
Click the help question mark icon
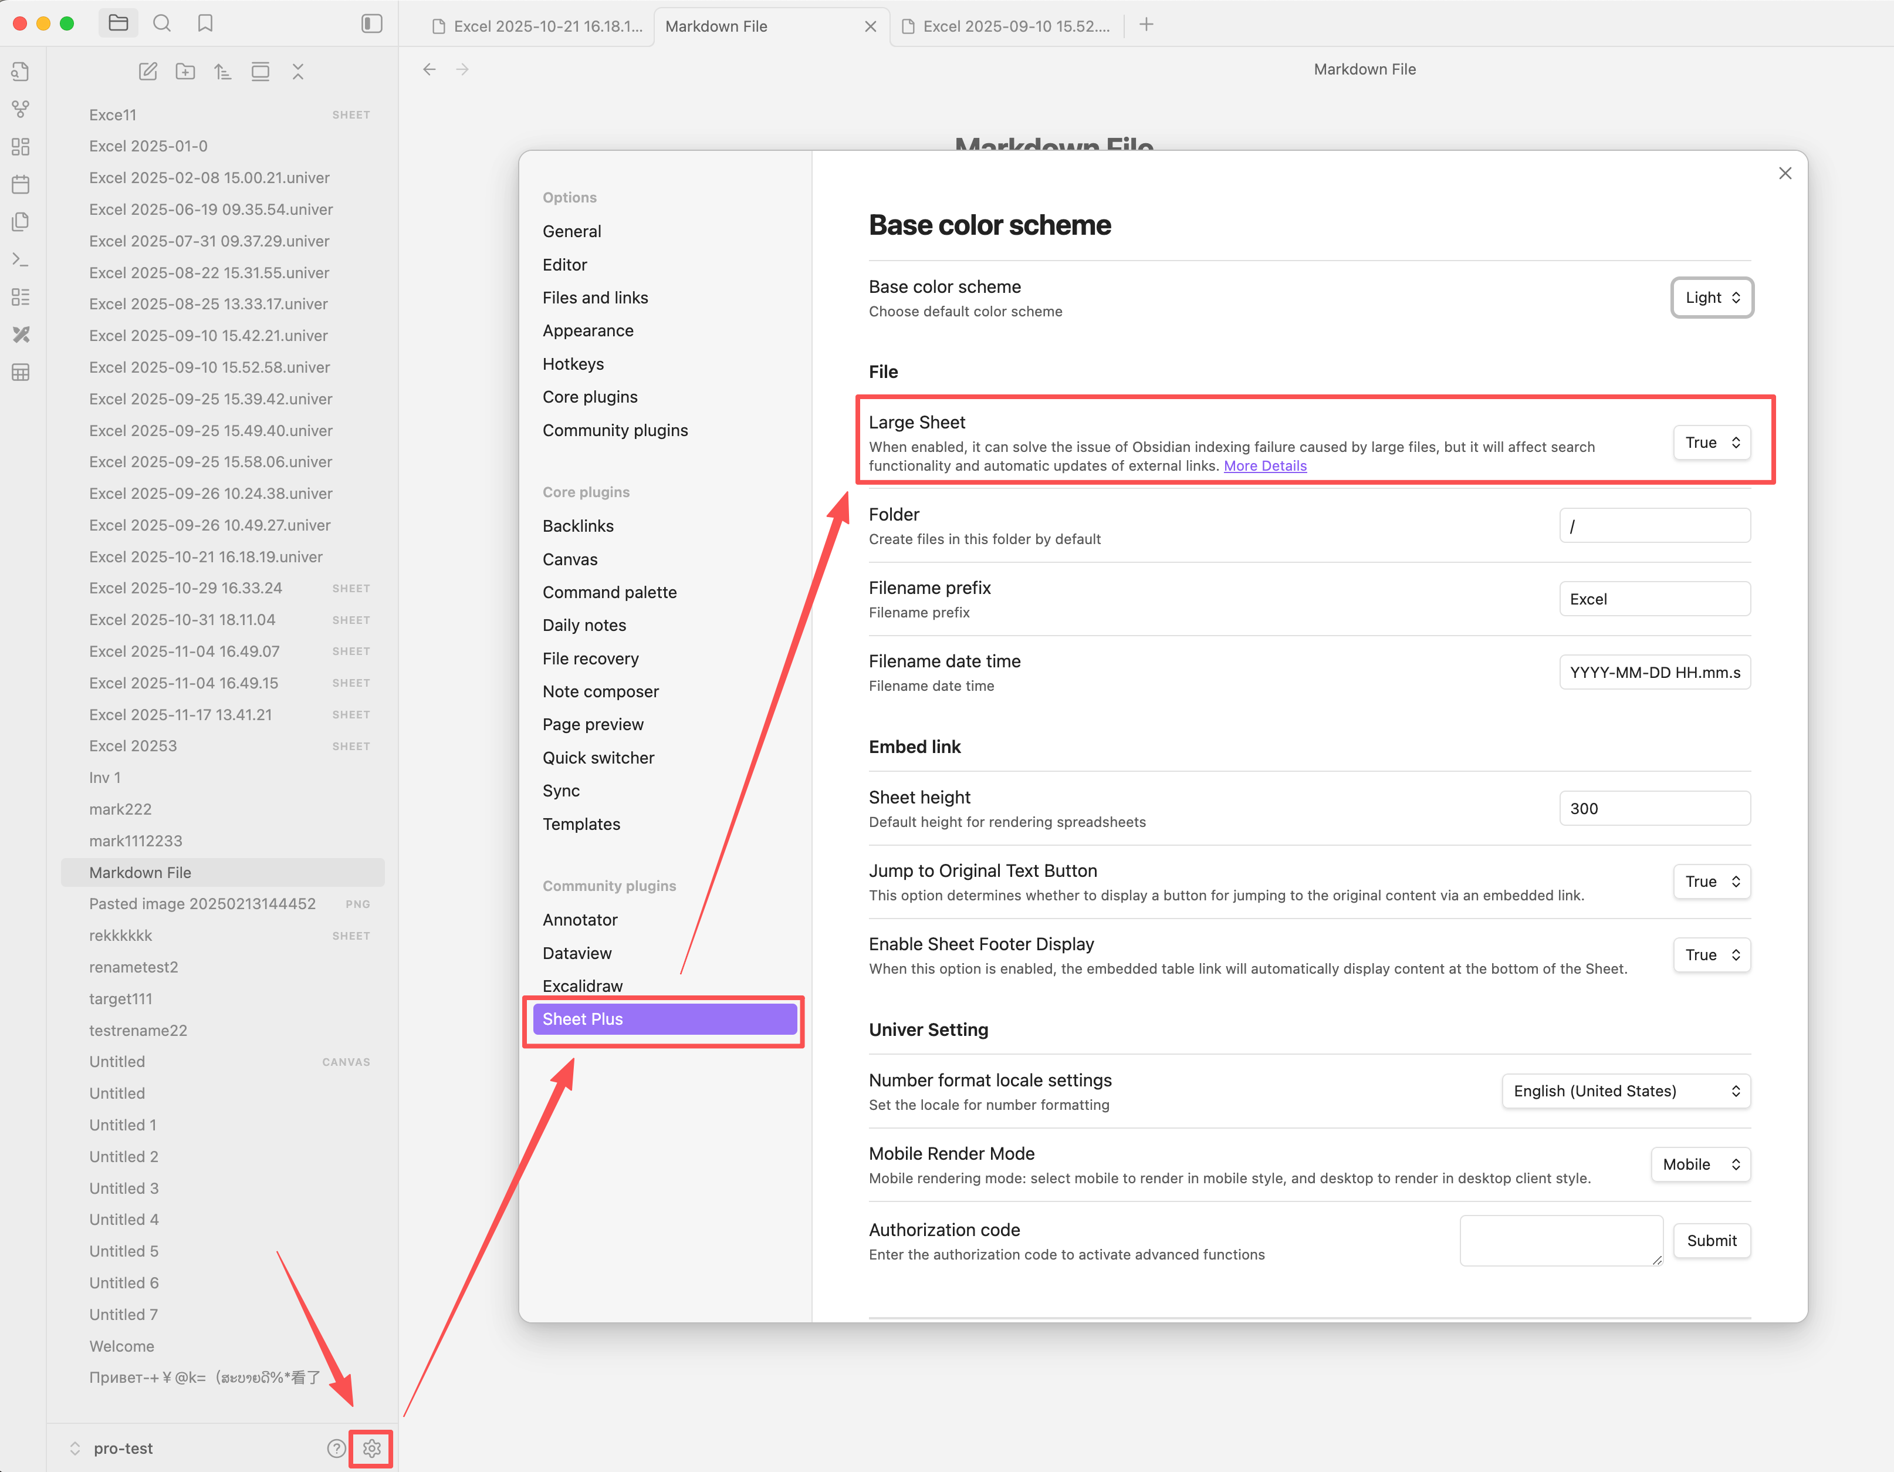336,1448
